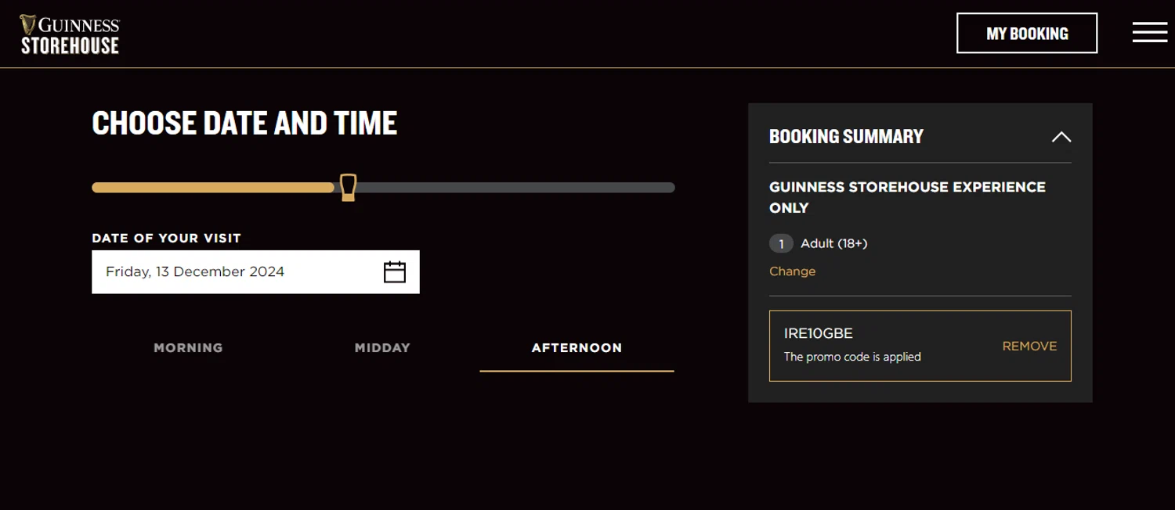1175x510 pixels.
Task: Click the Change link for tickets
Action: click(792, 271)
